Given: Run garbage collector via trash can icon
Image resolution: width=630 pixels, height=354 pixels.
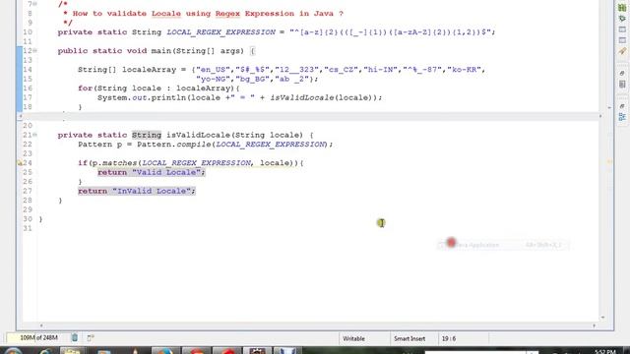Looking at the screenshot, I should coord(75,337).
